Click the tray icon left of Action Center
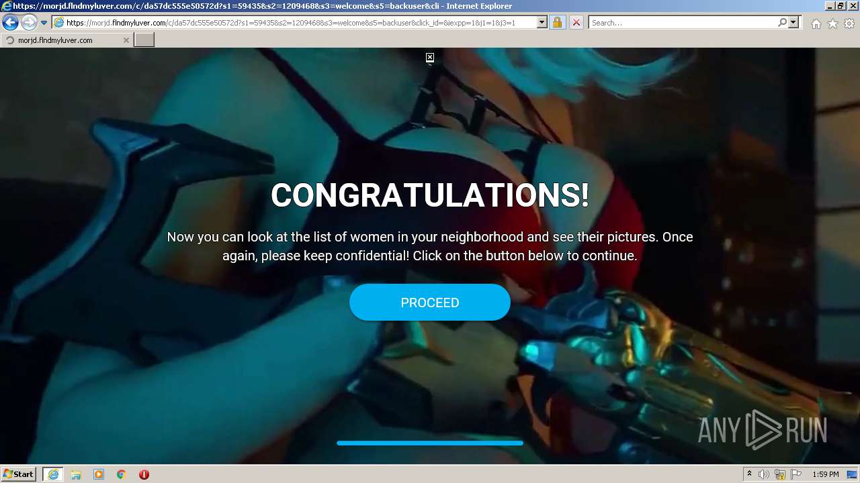The image size is (860, 483). tap(780, 474)
